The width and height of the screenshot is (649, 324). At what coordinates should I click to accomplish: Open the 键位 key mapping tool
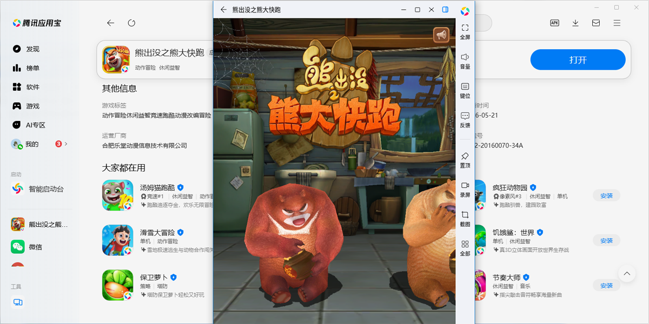click(x=465, y=90)
